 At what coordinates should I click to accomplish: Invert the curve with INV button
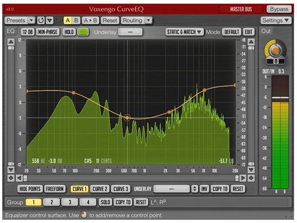point(204,189)
